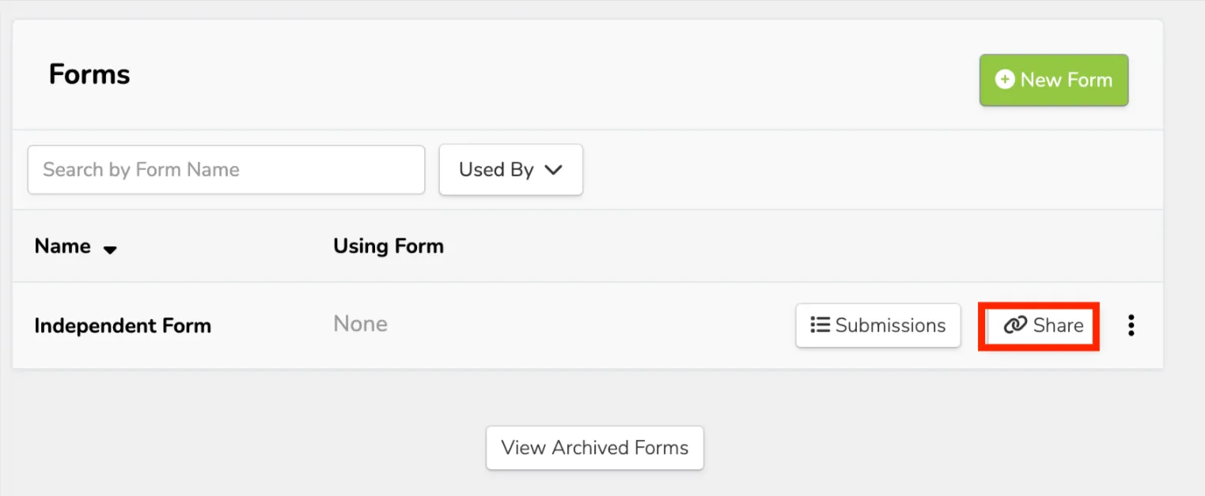Sort the table by Name column header
Viewport: 1205px width, 496px height.
tap(63, 246)
